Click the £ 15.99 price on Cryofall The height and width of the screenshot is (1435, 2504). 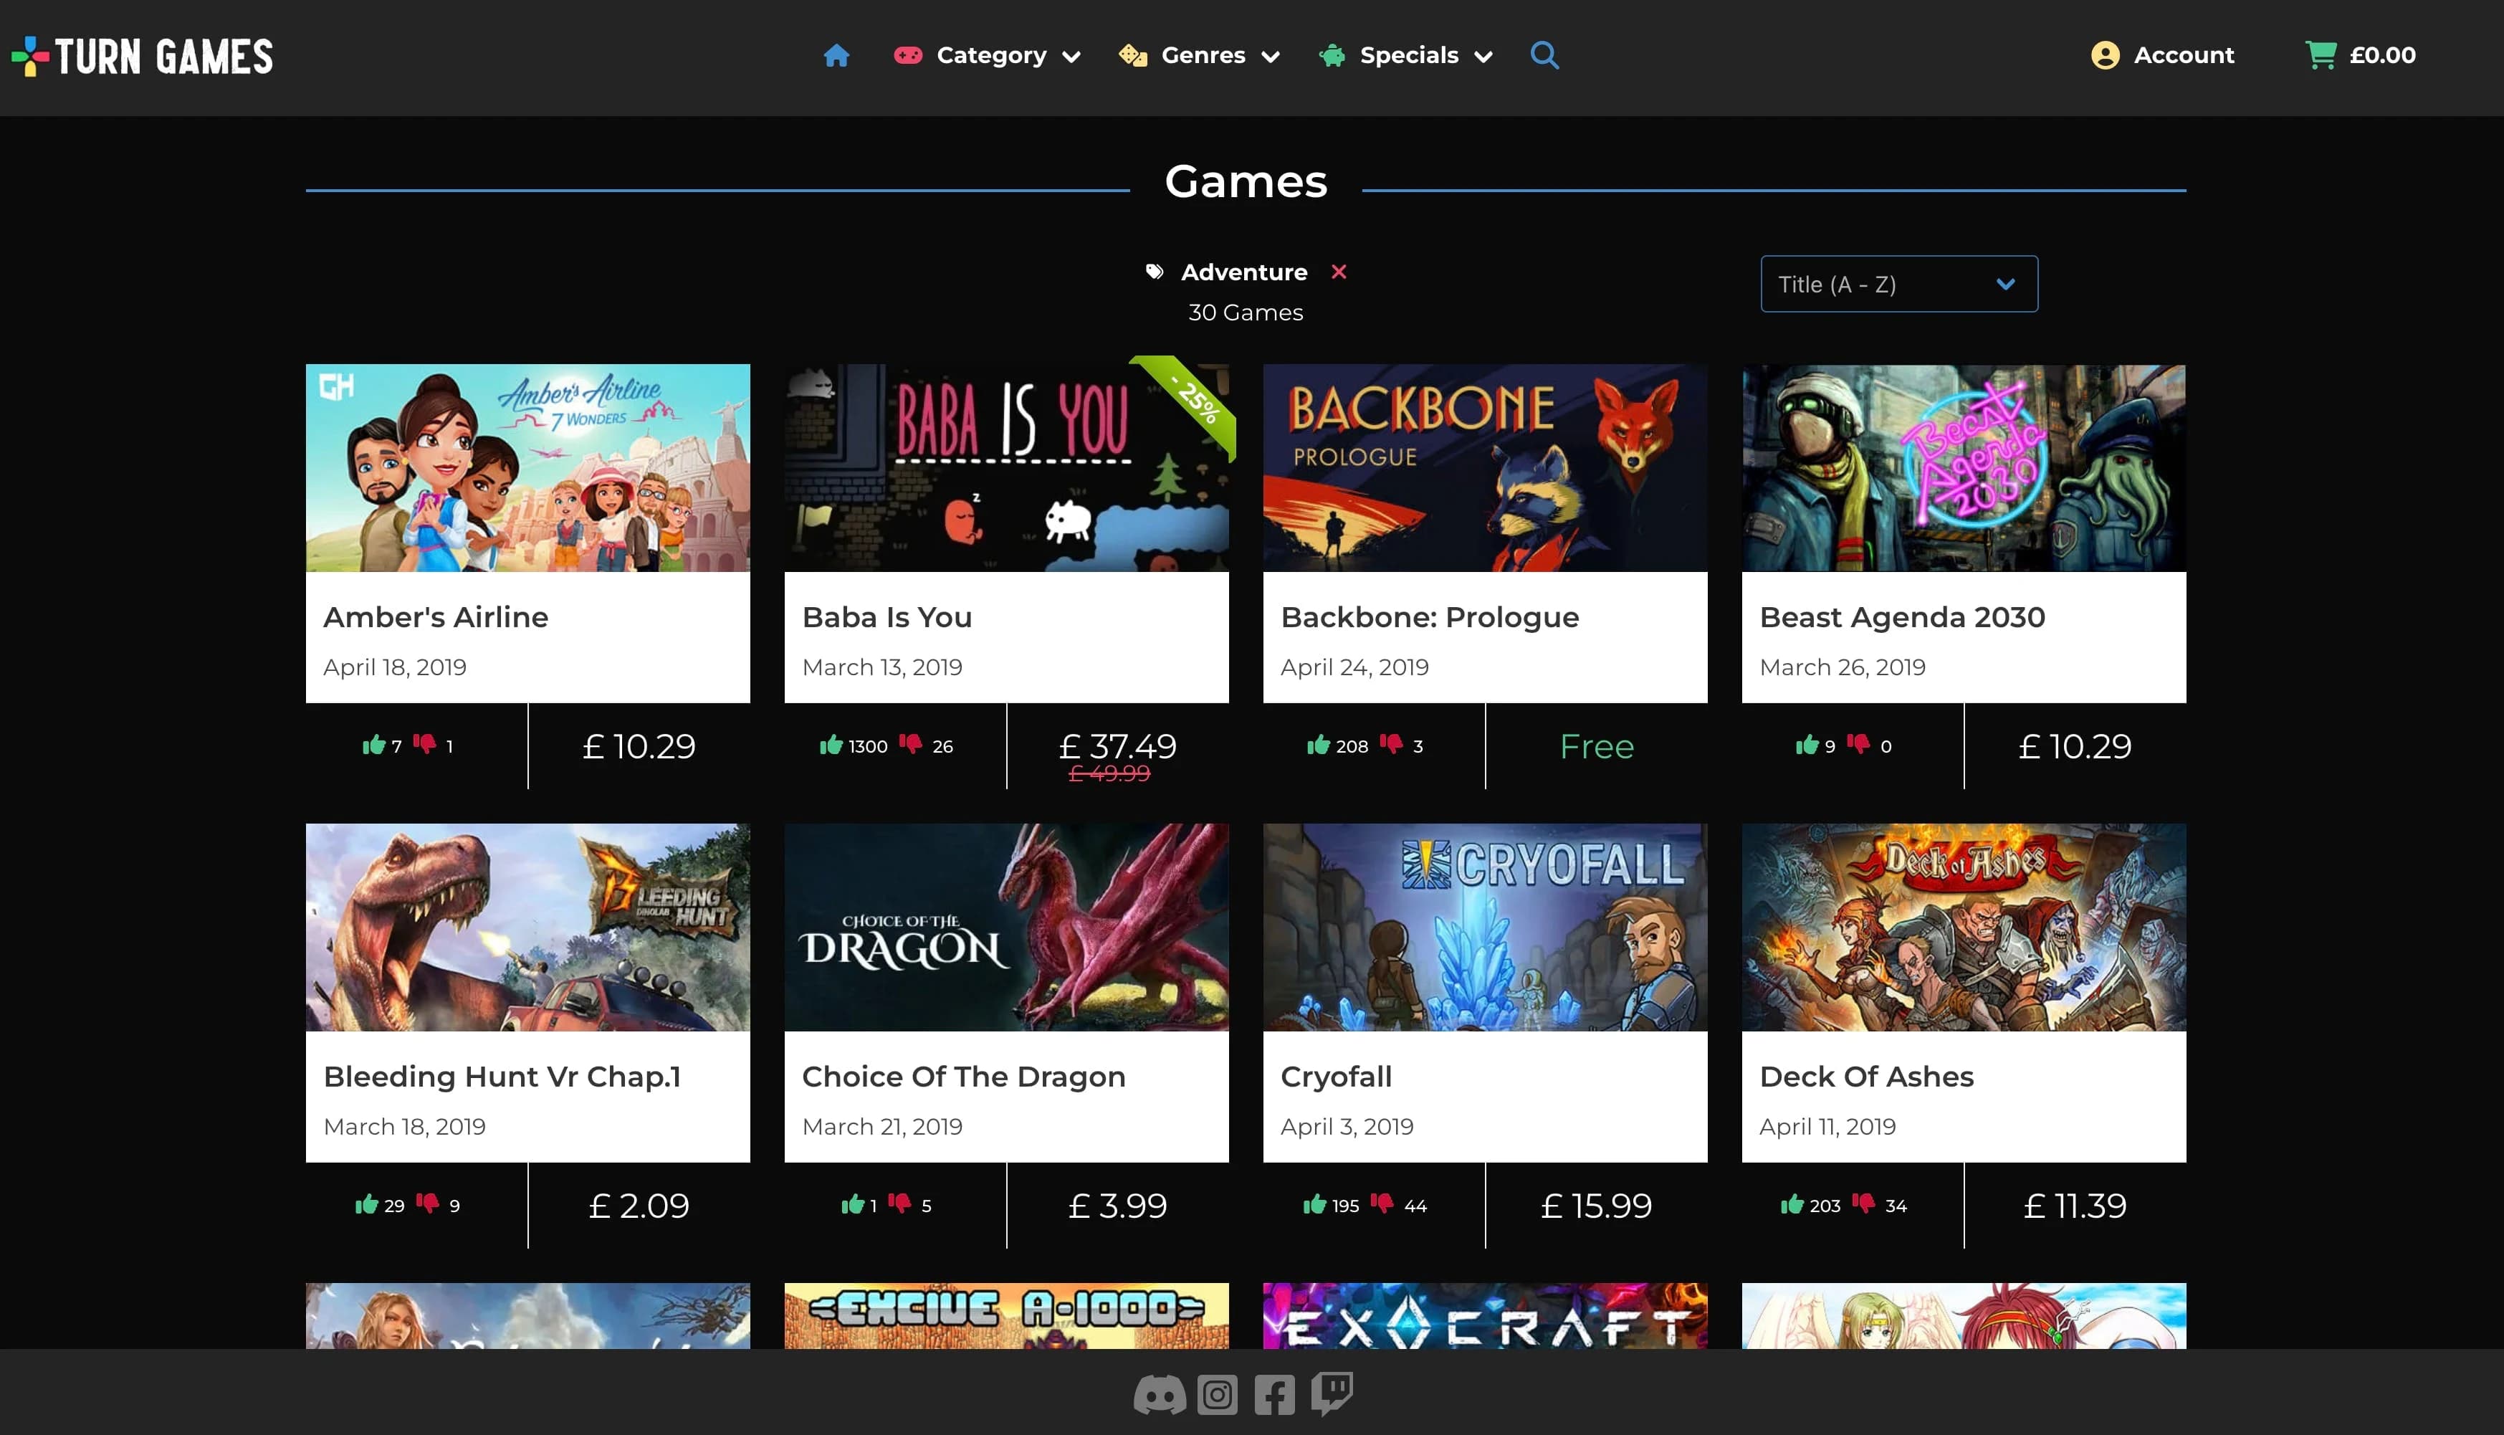point(1597,1206)
